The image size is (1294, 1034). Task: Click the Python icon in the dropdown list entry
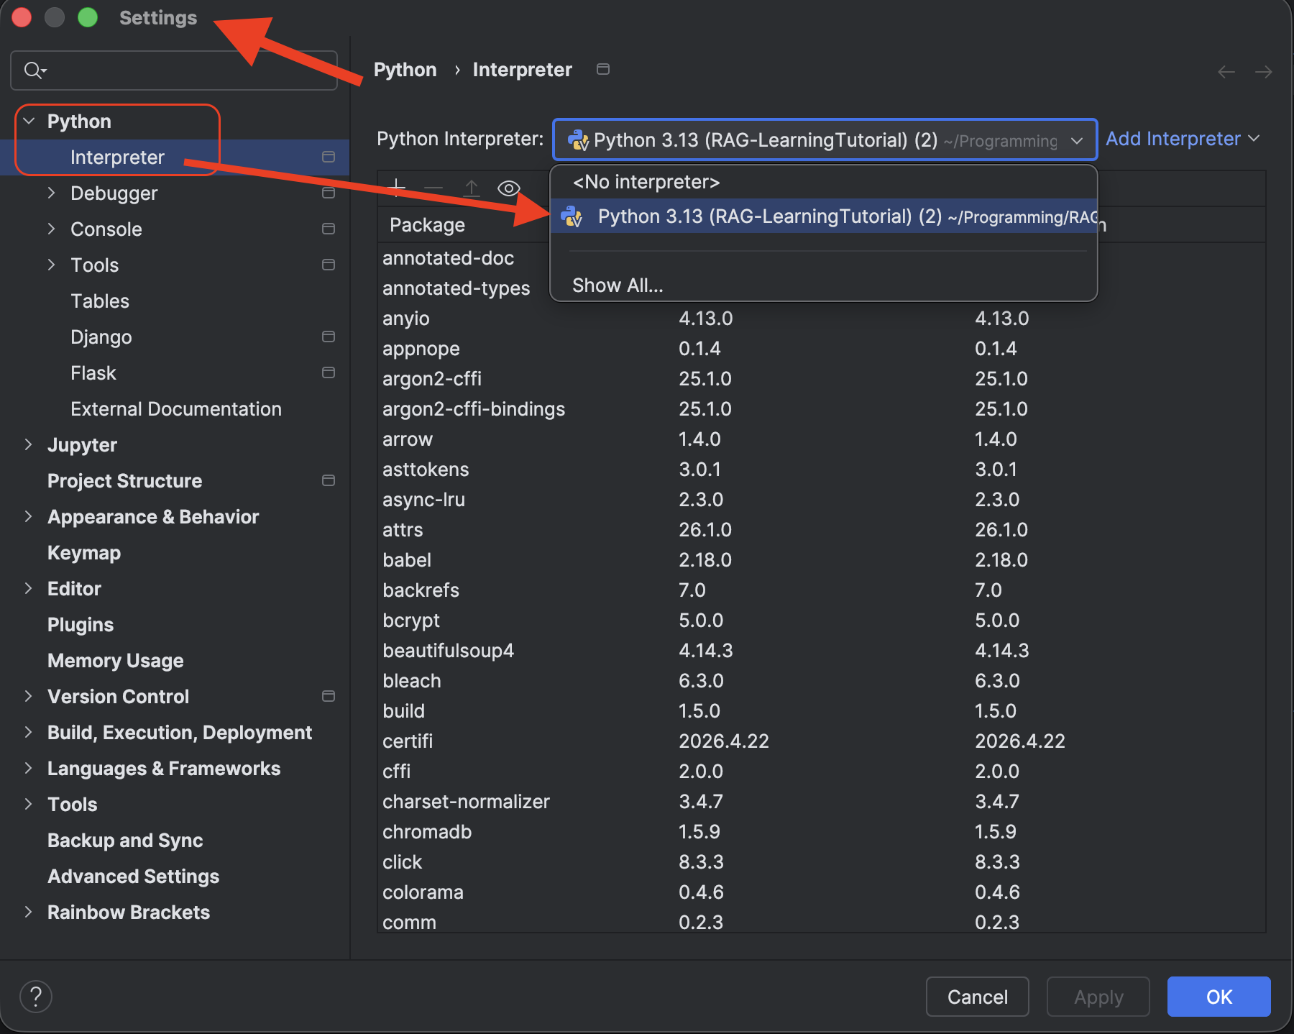[572, 216]
